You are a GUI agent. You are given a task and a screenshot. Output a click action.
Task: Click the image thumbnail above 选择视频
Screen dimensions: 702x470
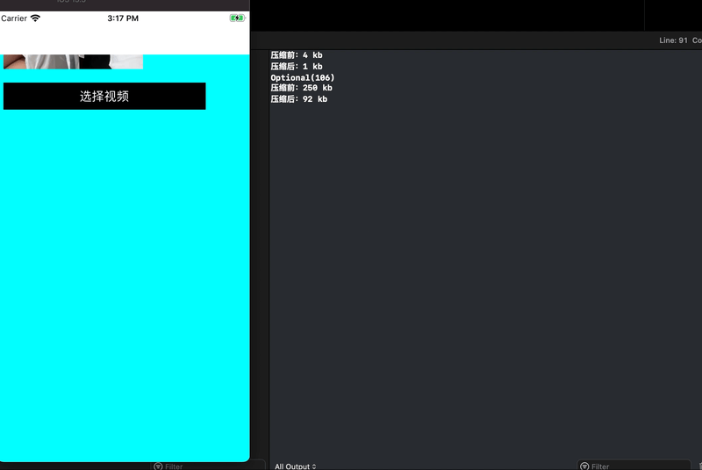click(x=73, y=61)
